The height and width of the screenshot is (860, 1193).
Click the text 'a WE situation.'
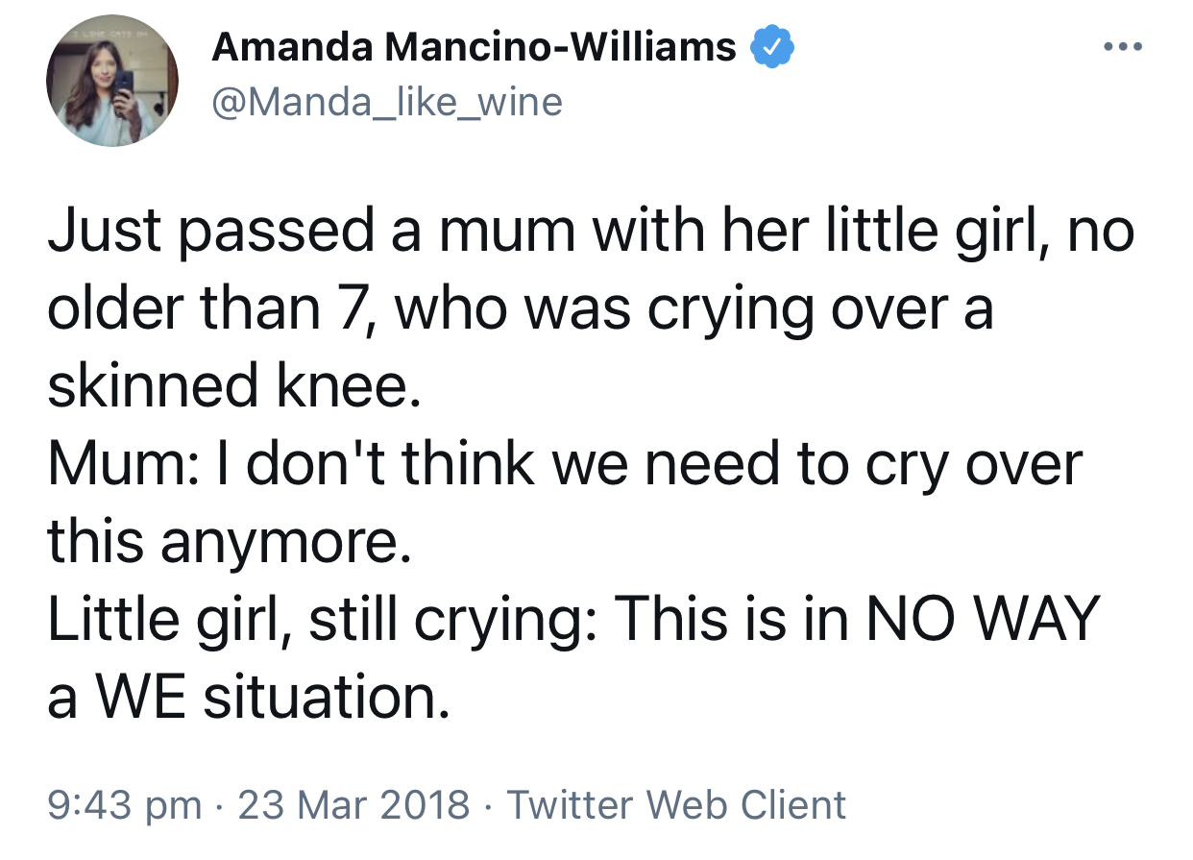pyautogui.click(x=248, y=697)
